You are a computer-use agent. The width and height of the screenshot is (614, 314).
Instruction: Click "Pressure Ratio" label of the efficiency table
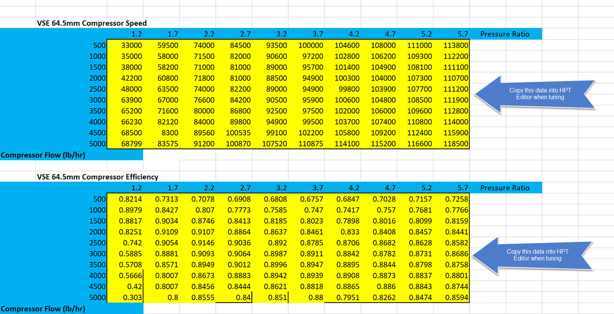point(505,188)
